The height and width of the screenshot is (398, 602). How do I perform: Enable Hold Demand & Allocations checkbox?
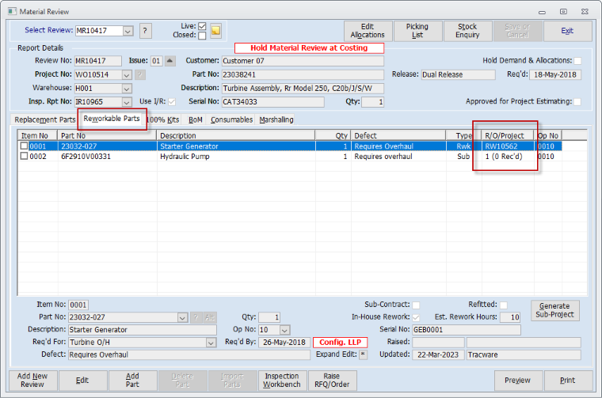point(577,61)
